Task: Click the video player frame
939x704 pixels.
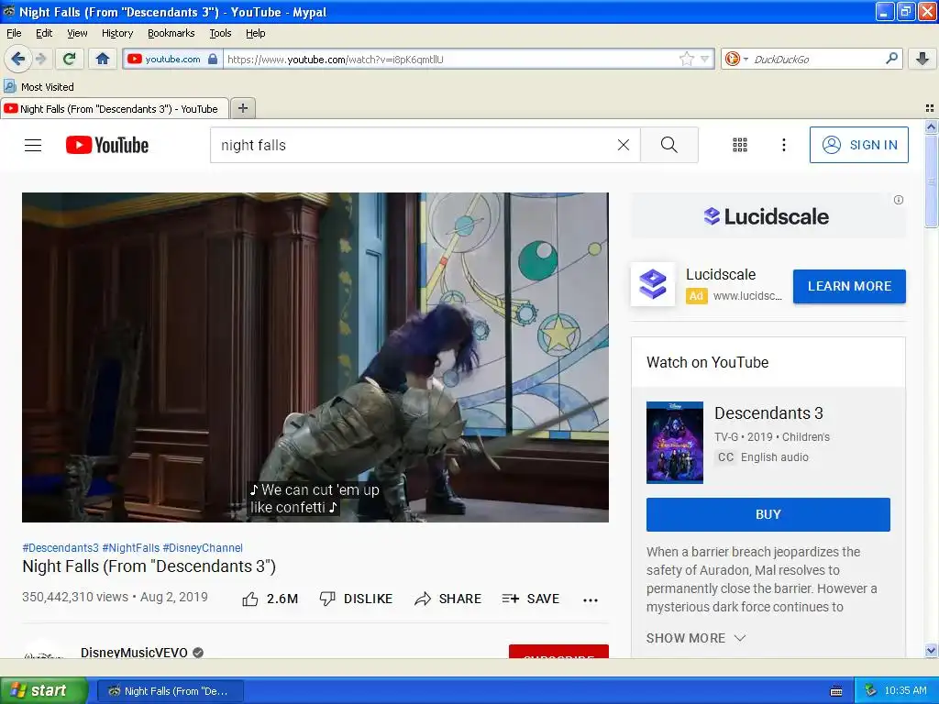Action: pyautogui.click(x=315, y=357)
